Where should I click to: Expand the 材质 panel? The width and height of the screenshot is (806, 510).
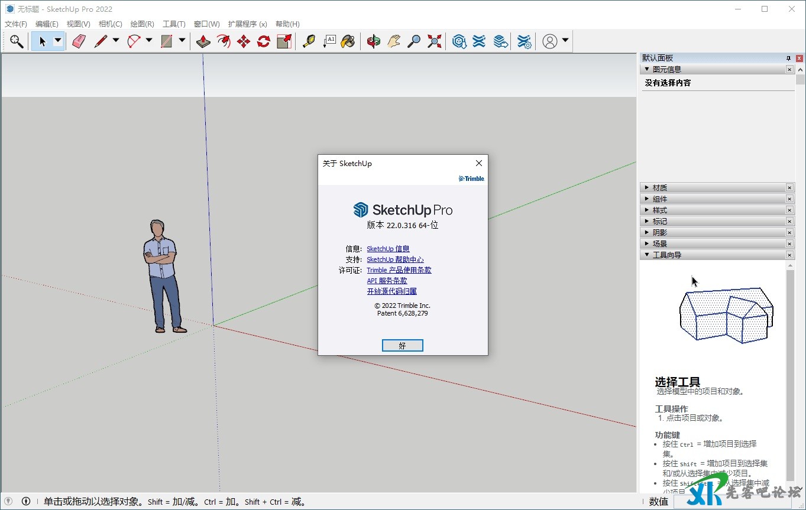[659, 188]
